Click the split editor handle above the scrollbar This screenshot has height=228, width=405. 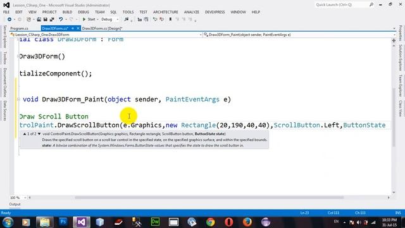pos(394,41)
